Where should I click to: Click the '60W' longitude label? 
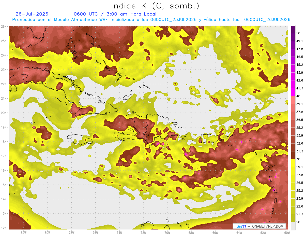pos(287,233)
